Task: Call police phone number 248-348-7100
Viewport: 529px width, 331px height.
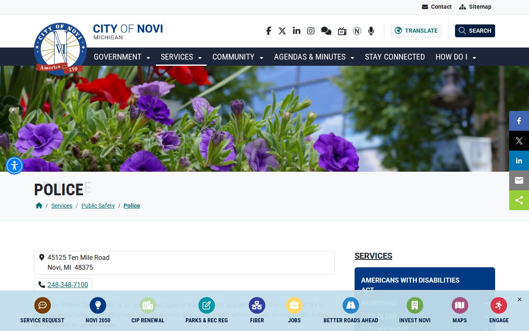Action: [x=68, y=285]
